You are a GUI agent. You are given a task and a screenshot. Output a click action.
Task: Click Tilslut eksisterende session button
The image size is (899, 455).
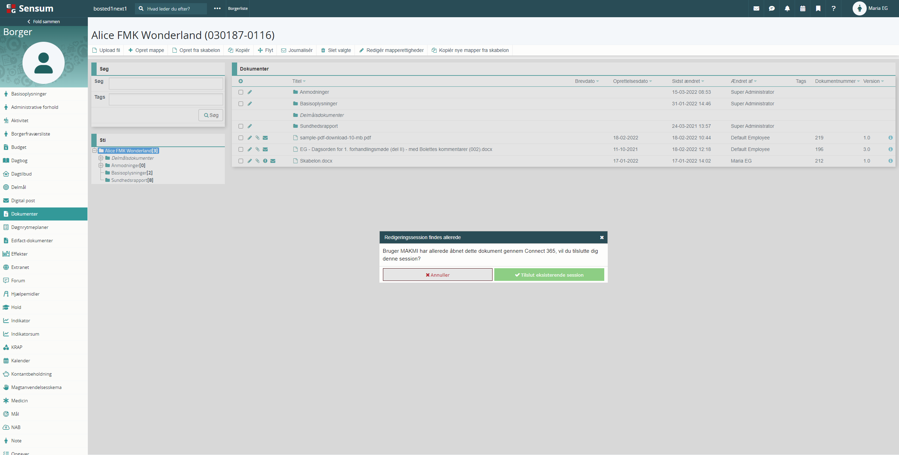tap(549, 275)
